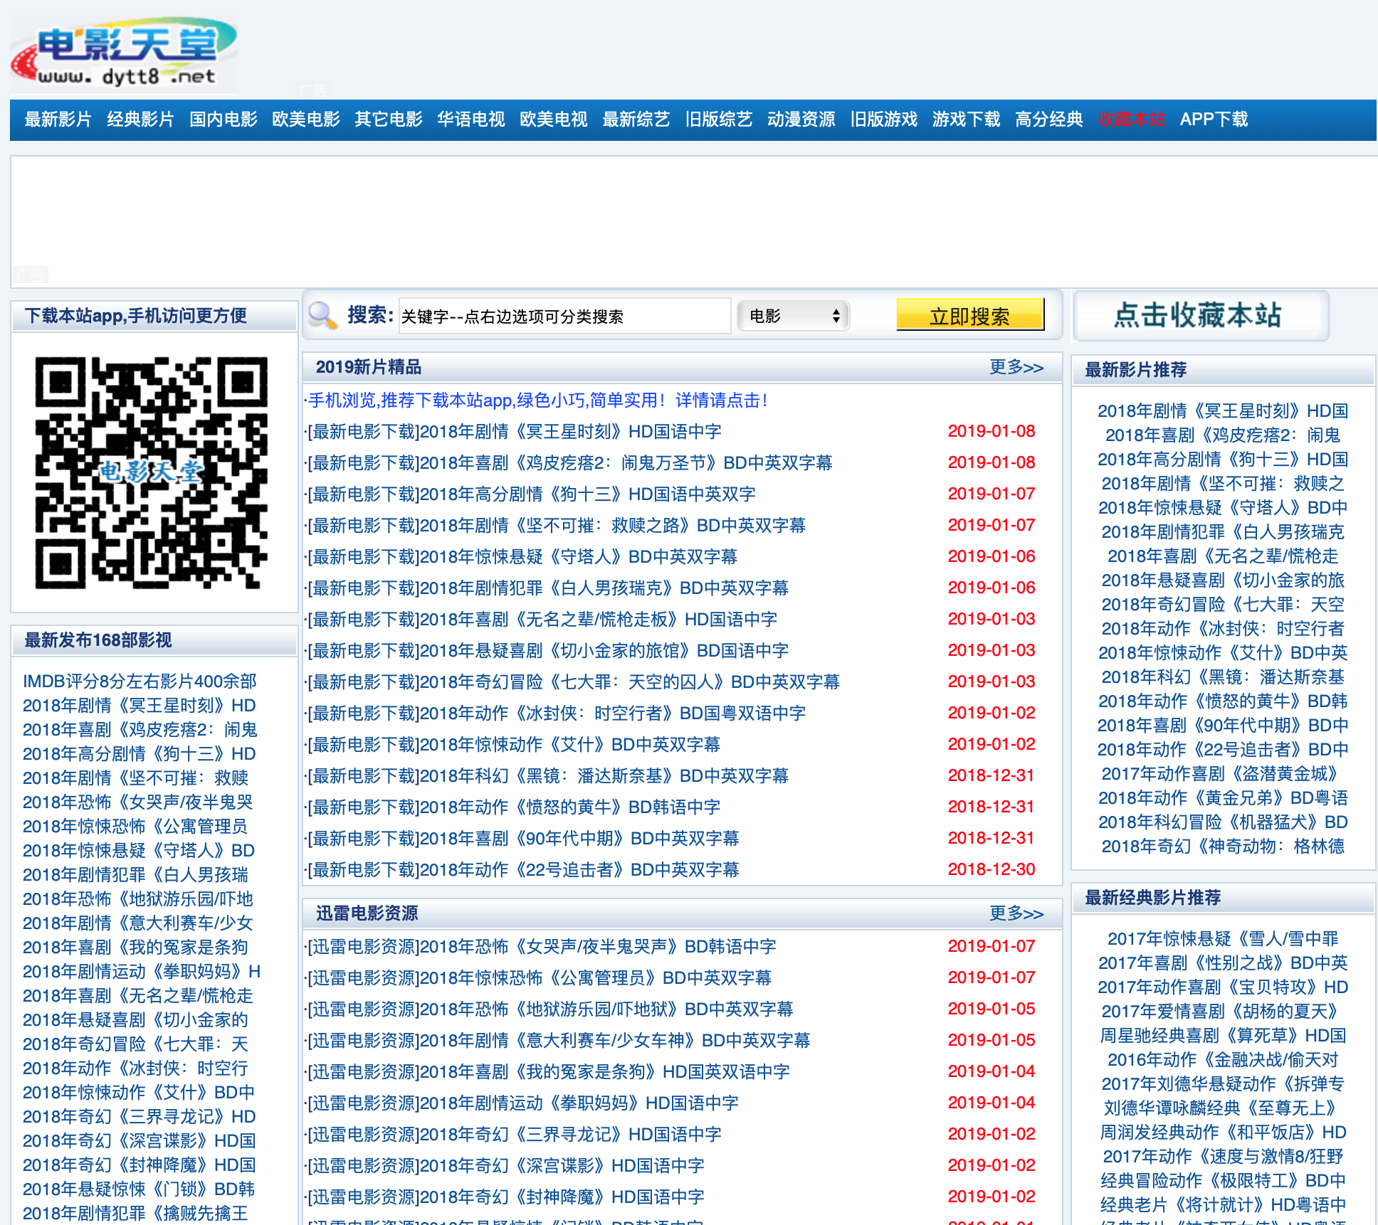Click the IMDB评分8分左右影片400余部 link
The width and height of the screenshot is (1378, 1225).
140,681
